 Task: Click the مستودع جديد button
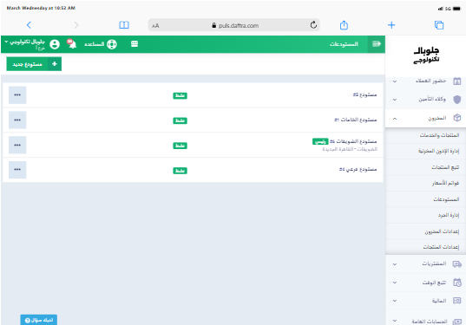[x=34, y=64]
